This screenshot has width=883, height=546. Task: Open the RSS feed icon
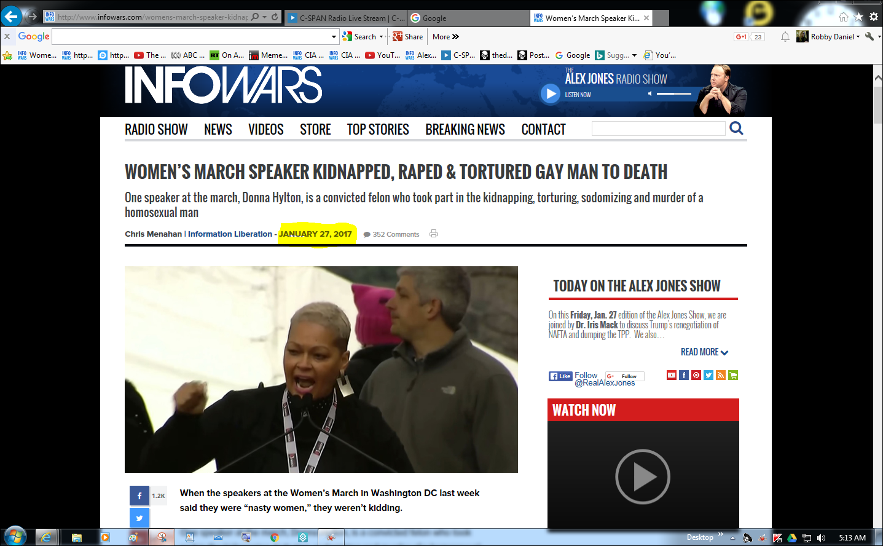coord(721,375)
